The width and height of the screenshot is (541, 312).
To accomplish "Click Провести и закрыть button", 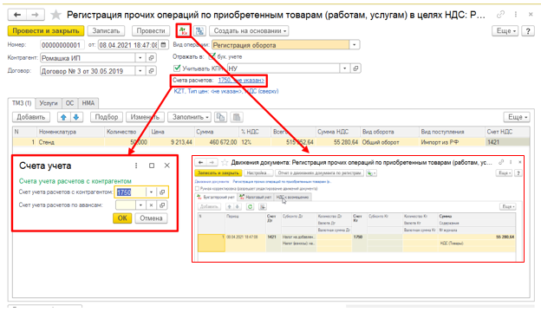I will click(46, 30).
